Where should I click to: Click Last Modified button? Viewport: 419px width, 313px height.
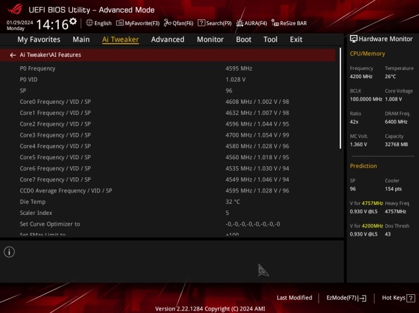click(x=294, y=298)
